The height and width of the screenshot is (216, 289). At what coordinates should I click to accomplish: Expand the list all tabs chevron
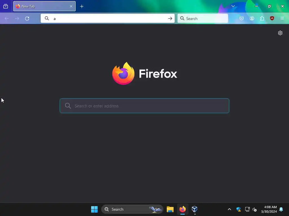(233, 6)
